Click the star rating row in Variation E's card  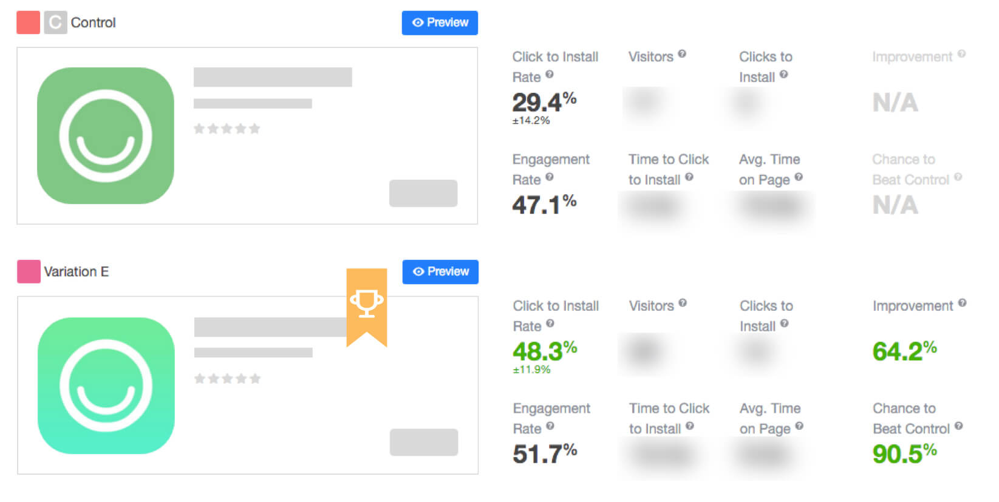[x=227, y=378]
